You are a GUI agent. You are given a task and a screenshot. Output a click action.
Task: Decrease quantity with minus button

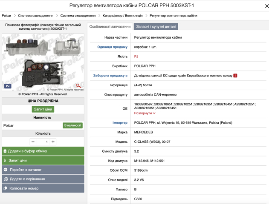[33, 142]
